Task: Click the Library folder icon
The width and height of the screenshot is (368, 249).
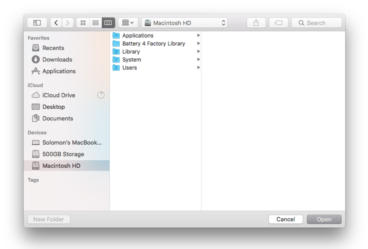Action: tap(116, 51)
